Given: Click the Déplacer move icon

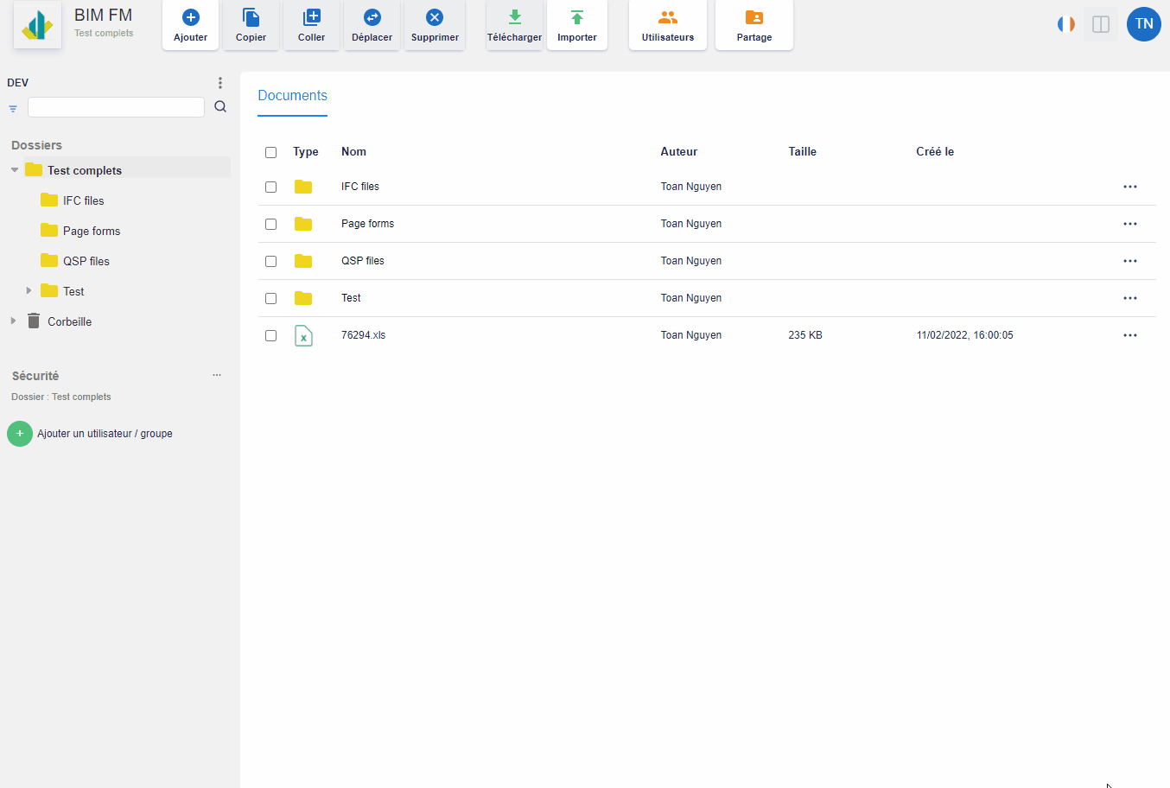Looking at the screenshot, I should (372, 18).
